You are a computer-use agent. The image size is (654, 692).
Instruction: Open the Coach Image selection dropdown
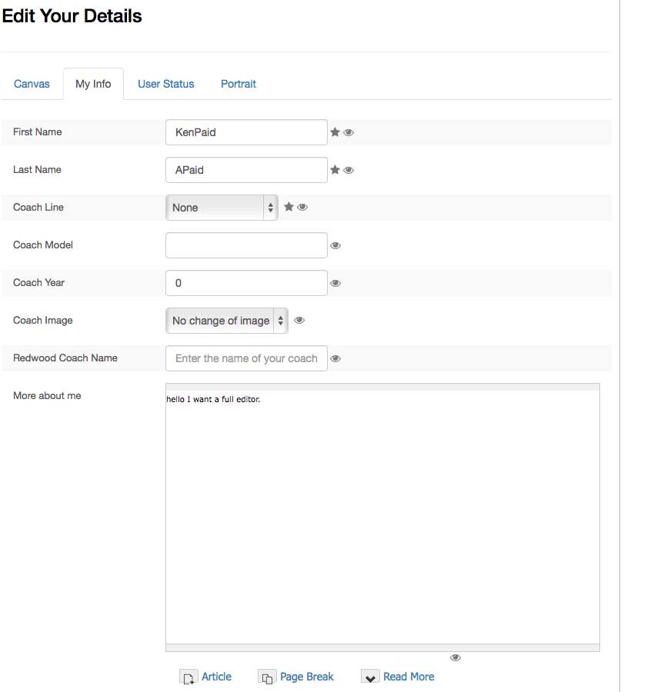pos(227,321)
